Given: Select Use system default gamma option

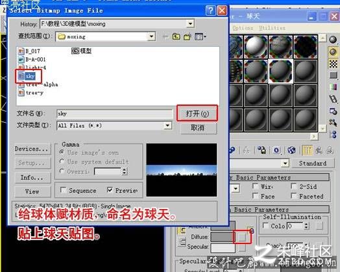Looking at the screenshot, I should pos(62,162).
